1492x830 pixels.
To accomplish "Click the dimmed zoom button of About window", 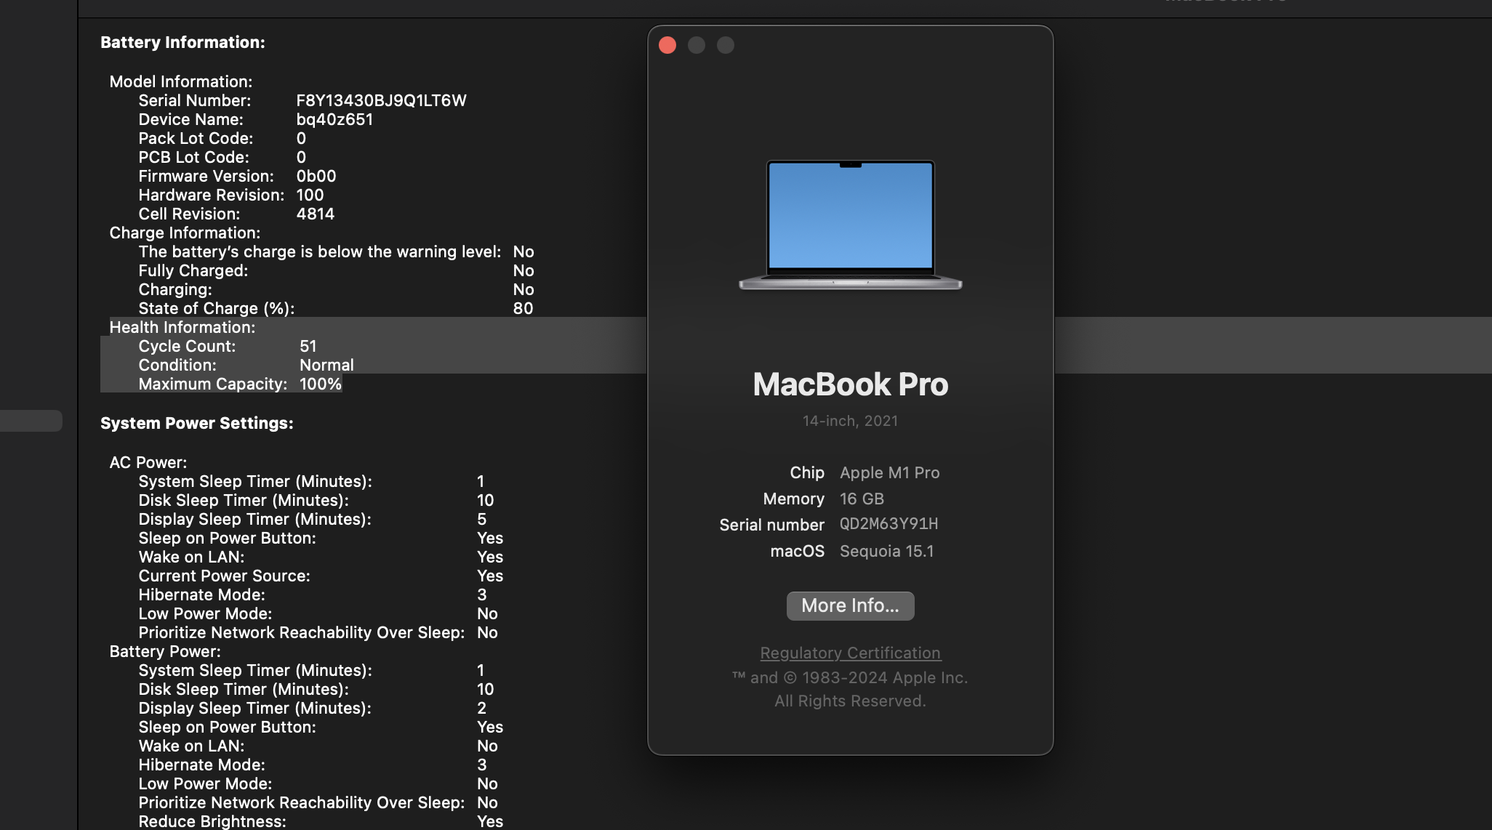I will click(x=726, y=45).
